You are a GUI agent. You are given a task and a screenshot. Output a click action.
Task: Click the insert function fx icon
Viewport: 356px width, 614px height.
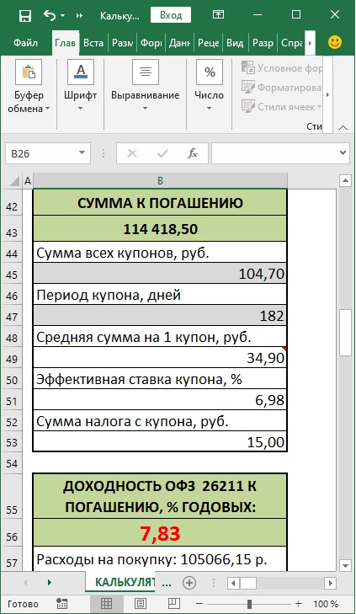click(x=193, y=153)
